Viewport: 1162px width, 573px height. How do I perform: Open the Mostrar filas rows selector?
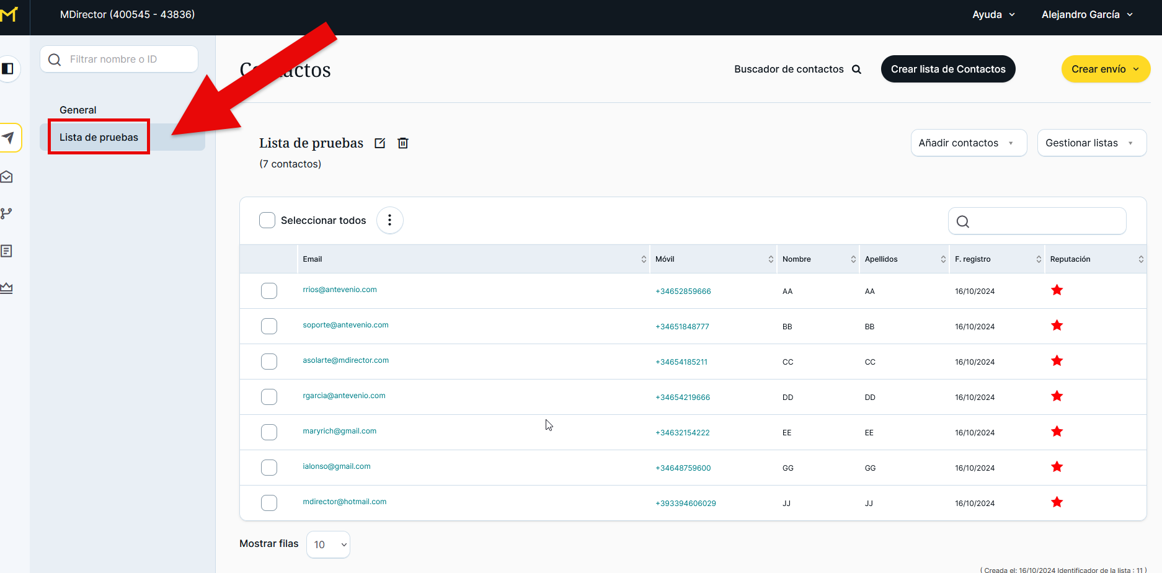coord(328,544)
